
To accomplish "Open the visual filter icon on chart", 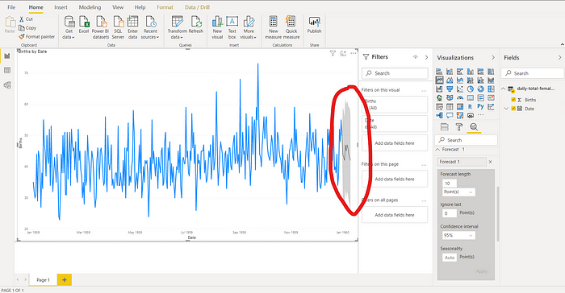I will tap(333, 53).
